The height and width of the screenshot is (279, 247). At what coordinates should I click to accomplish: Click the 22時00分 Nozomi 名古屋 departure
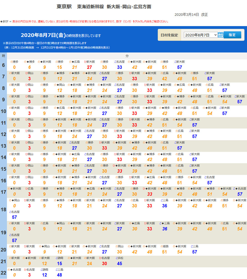pos(14,275)
